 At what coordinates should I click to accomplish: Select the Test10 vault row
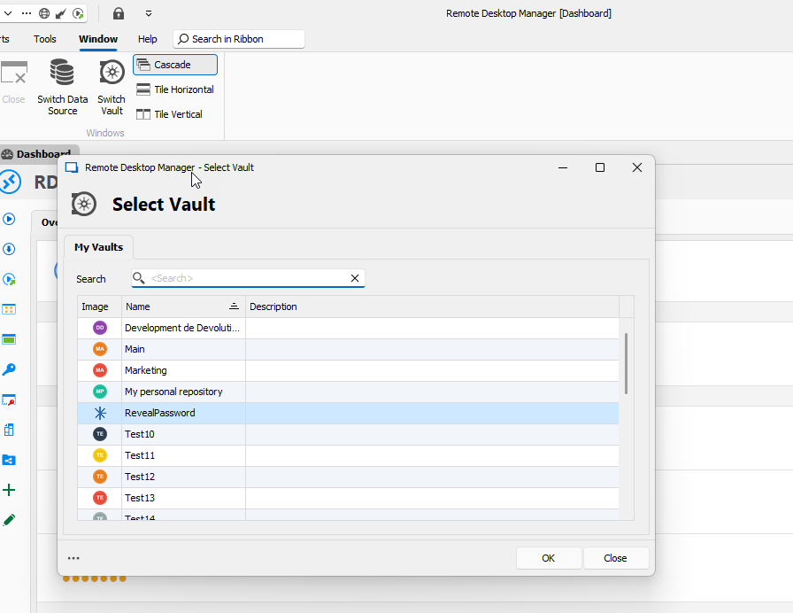[x=348, y=434]
